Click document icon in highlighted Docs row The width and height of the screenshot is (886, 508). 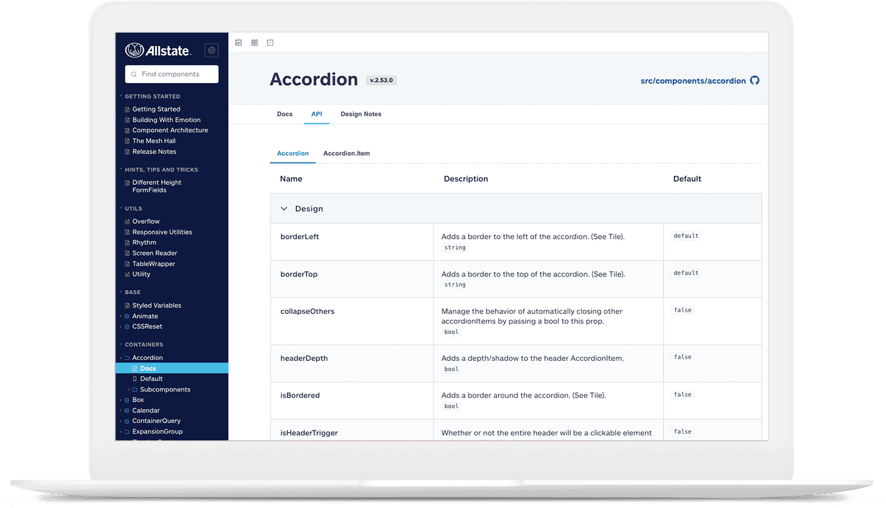(x=135, y=368)
